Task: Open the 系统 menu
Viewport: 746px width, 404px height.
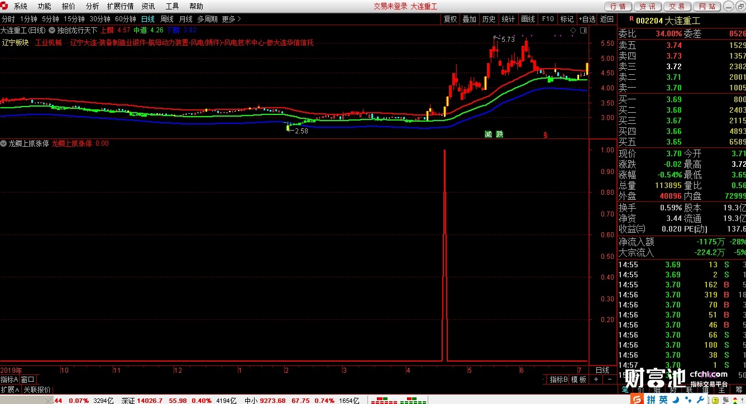Action: (x=21, y=6)
